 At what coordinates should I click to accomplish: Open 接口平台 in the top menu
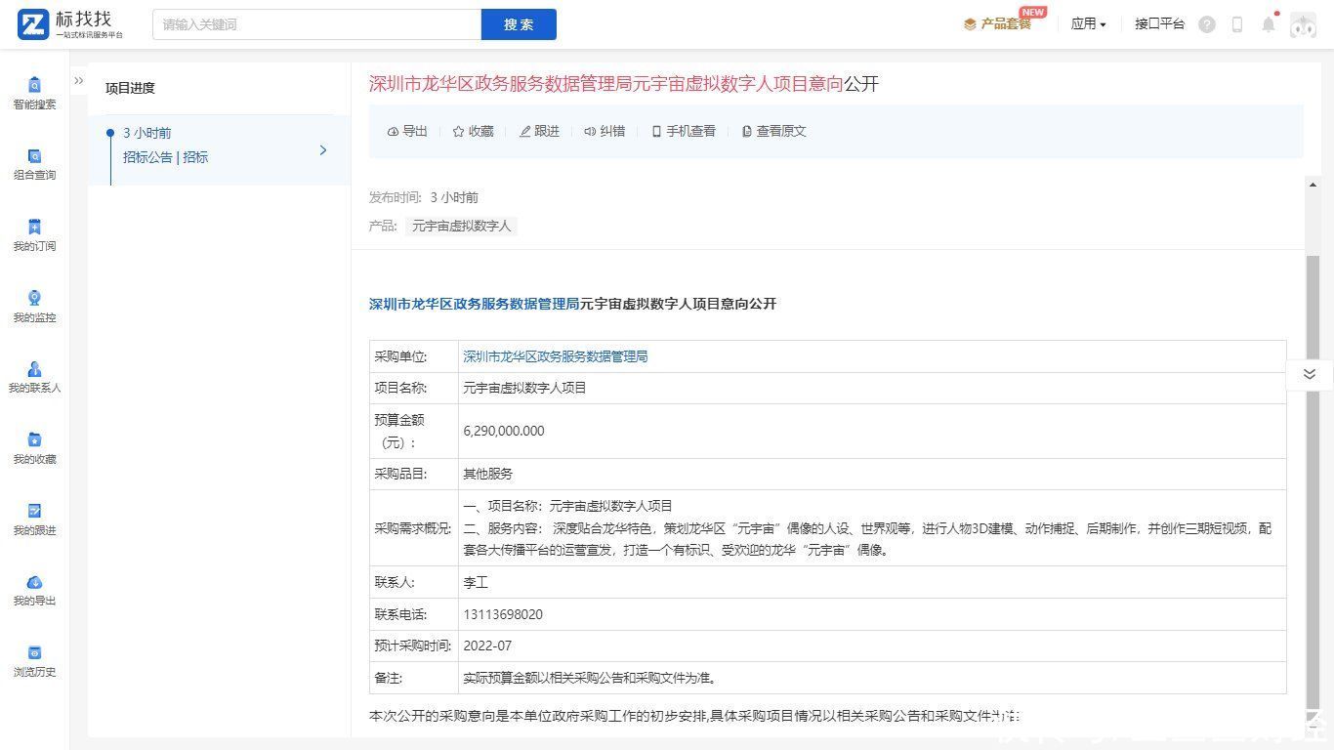point(1159,24)
